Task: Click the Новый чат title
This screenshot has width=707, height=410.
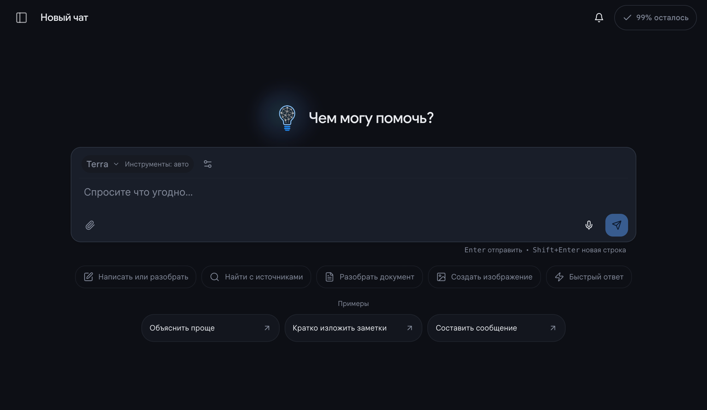Action: pos(64,18)
